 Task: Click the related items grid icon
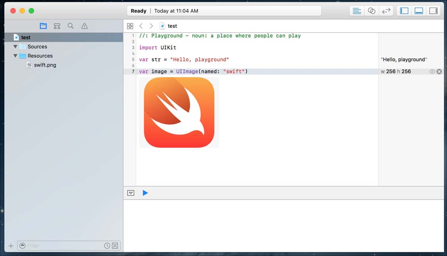(130, 26)
